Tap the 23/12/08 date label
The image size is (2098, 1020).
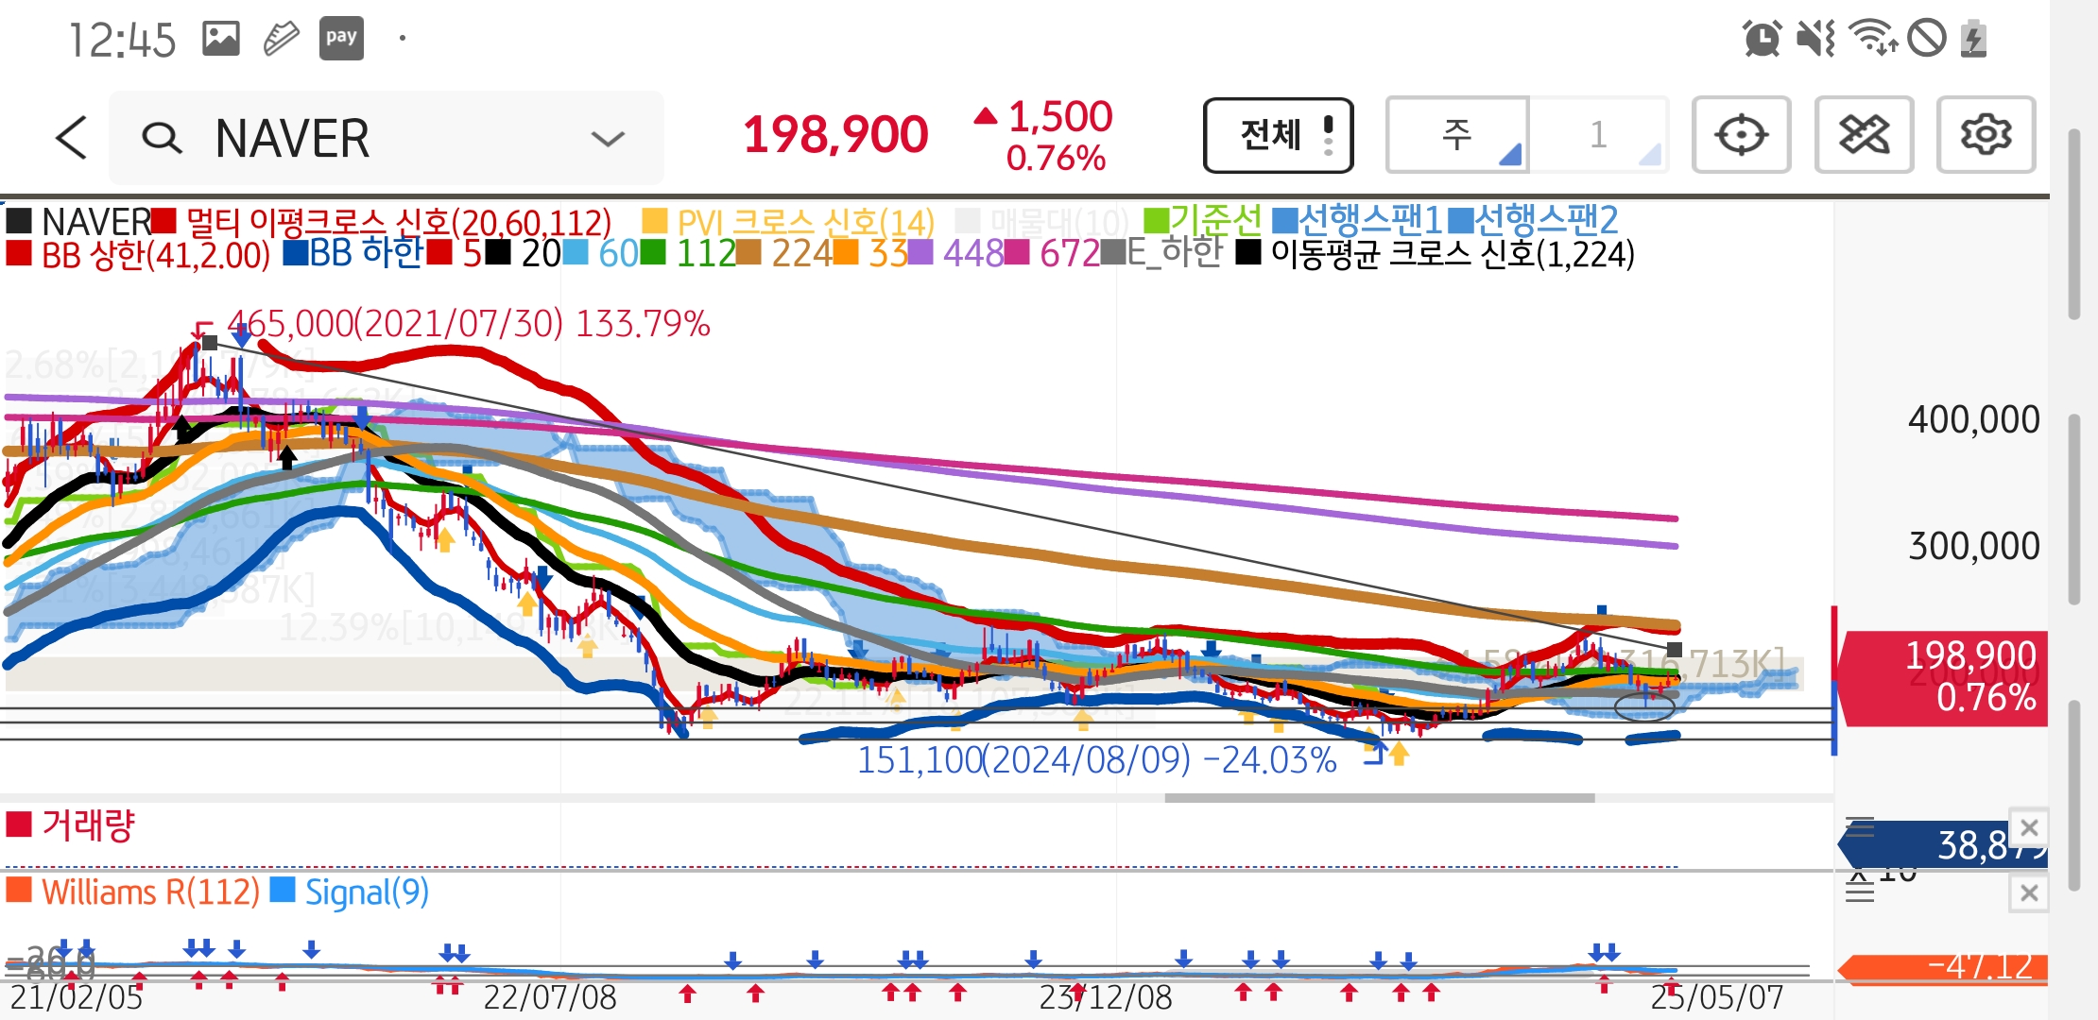[x=1105, y=997]
